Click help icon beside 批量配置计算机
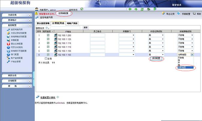The image size is (202, 121). coord(58,97)
